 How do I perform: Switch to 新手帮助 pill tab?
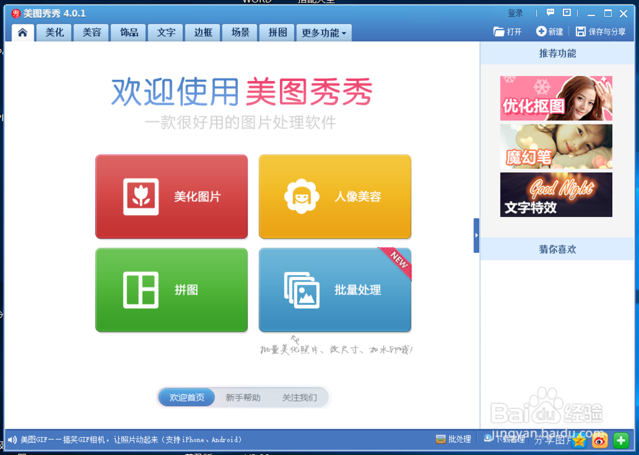point(243,397)
